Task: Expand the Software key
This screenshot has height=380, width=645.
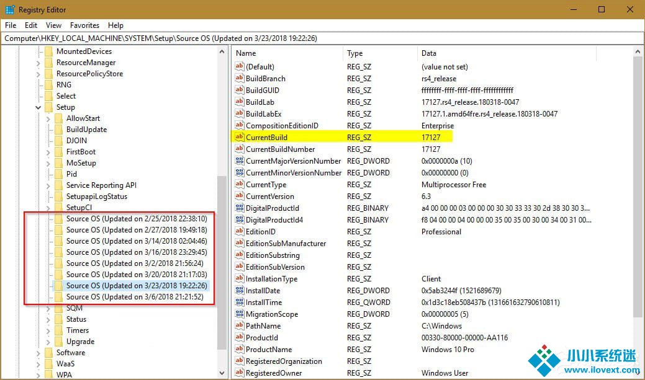Action: (x=38, y=353)
